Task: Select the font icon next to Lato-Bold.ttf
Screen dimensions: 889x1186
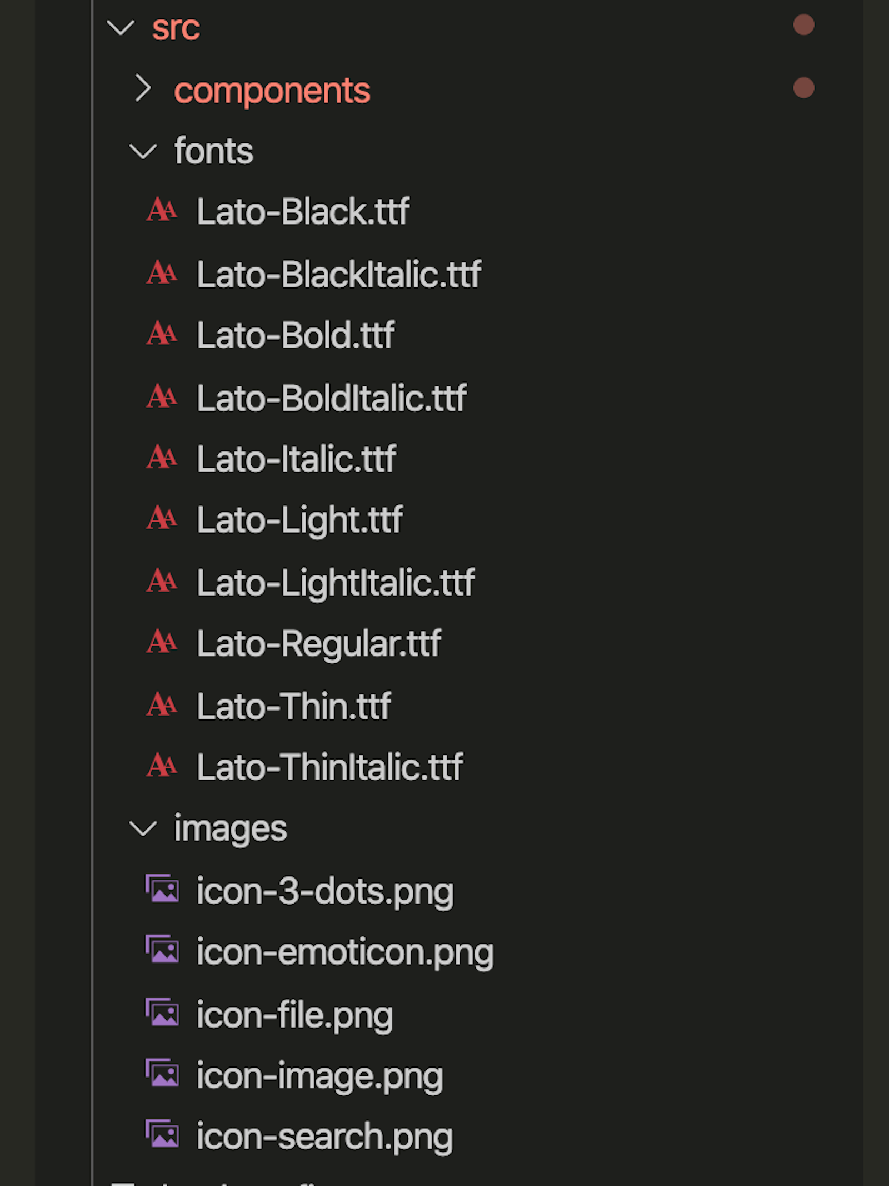Action: click(162, 335)
